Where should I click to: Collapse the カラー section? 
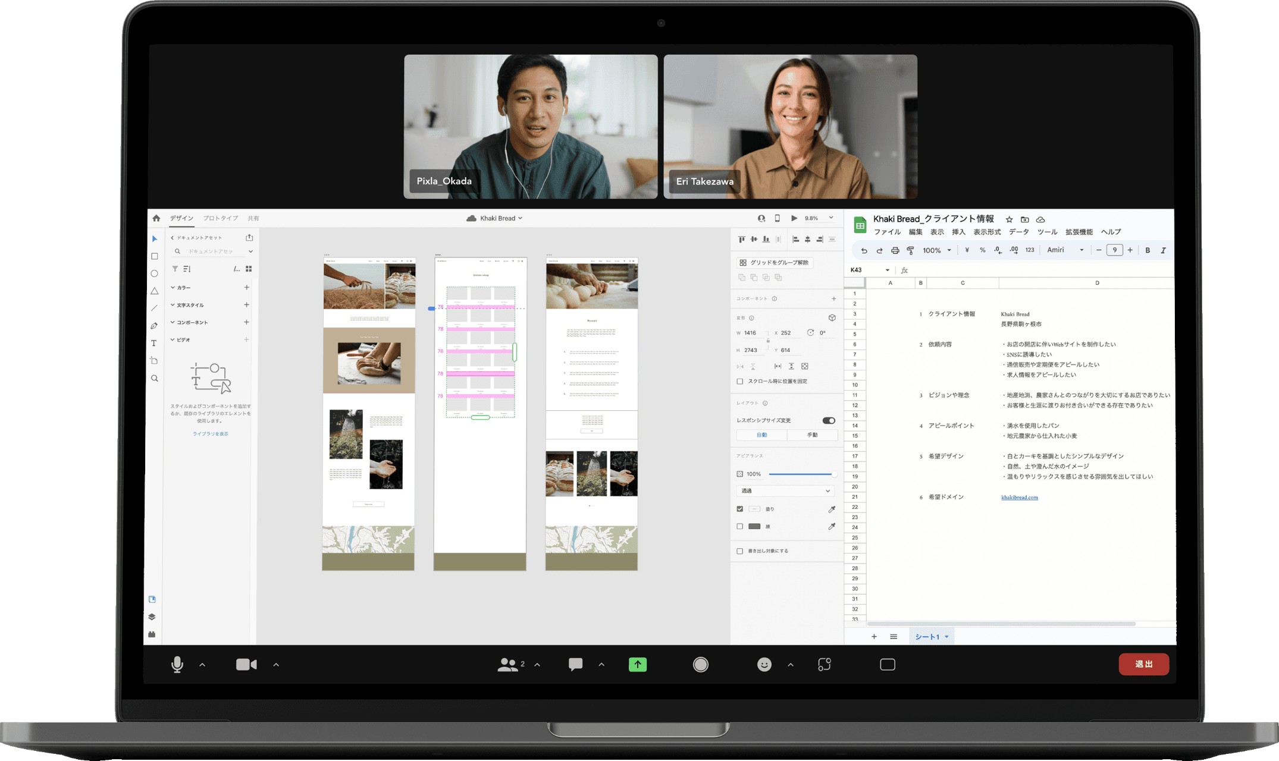pos(173,287)
